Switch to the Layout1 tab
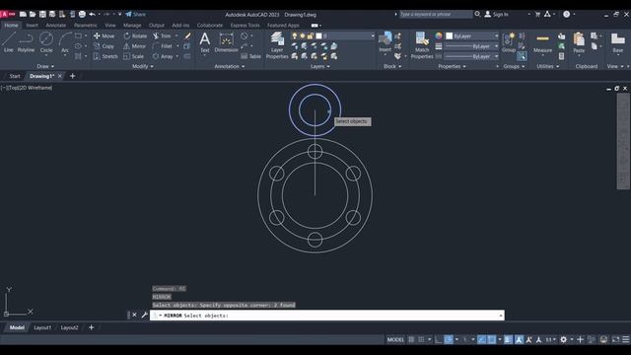 coord(42,327)
